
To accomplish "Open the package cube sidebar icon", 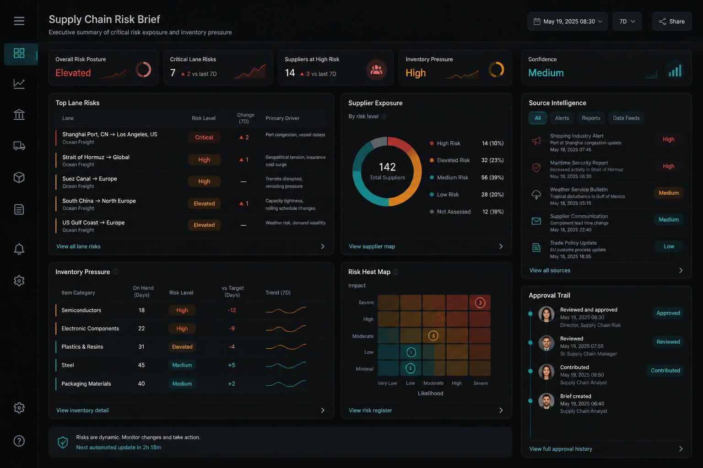I will tap(19, 177).
